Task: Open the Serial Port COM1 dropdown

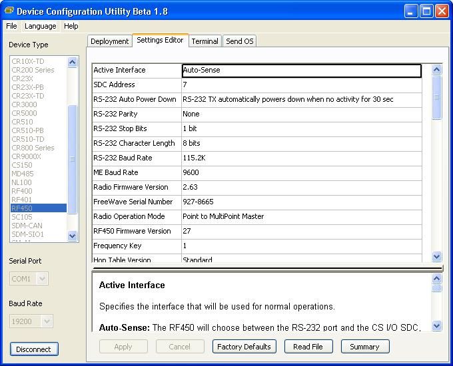Action: (x=42, y=279)
